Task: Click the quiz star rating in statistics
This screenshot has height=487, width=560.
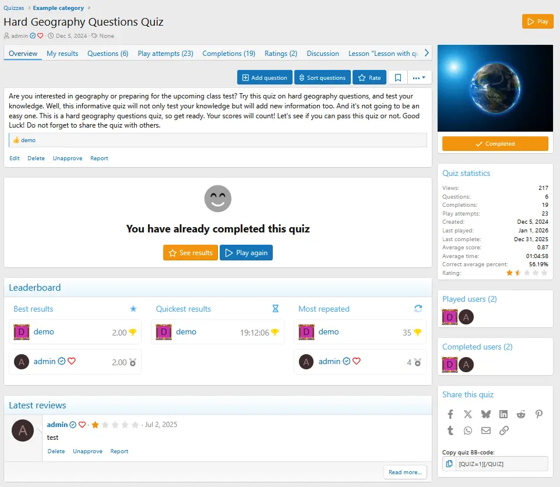Action: pos(527,273)
